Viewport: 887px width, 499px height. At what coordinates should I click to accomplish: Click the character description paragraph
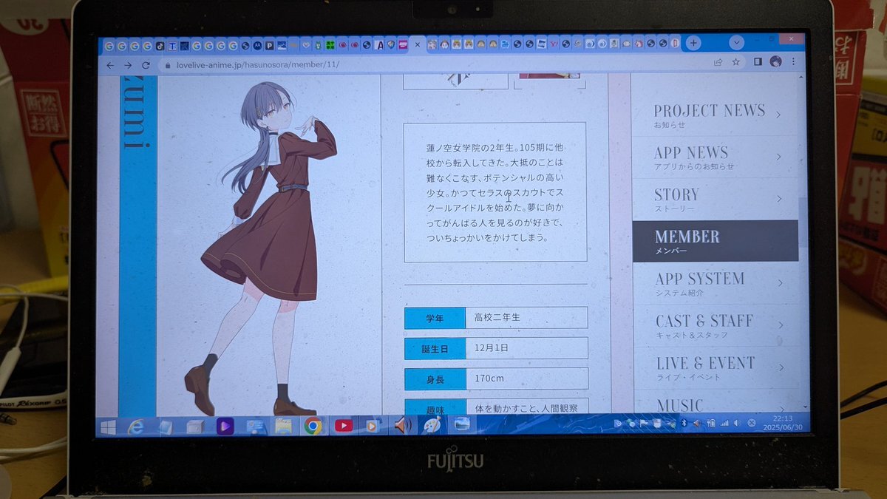tap(495, 192)
